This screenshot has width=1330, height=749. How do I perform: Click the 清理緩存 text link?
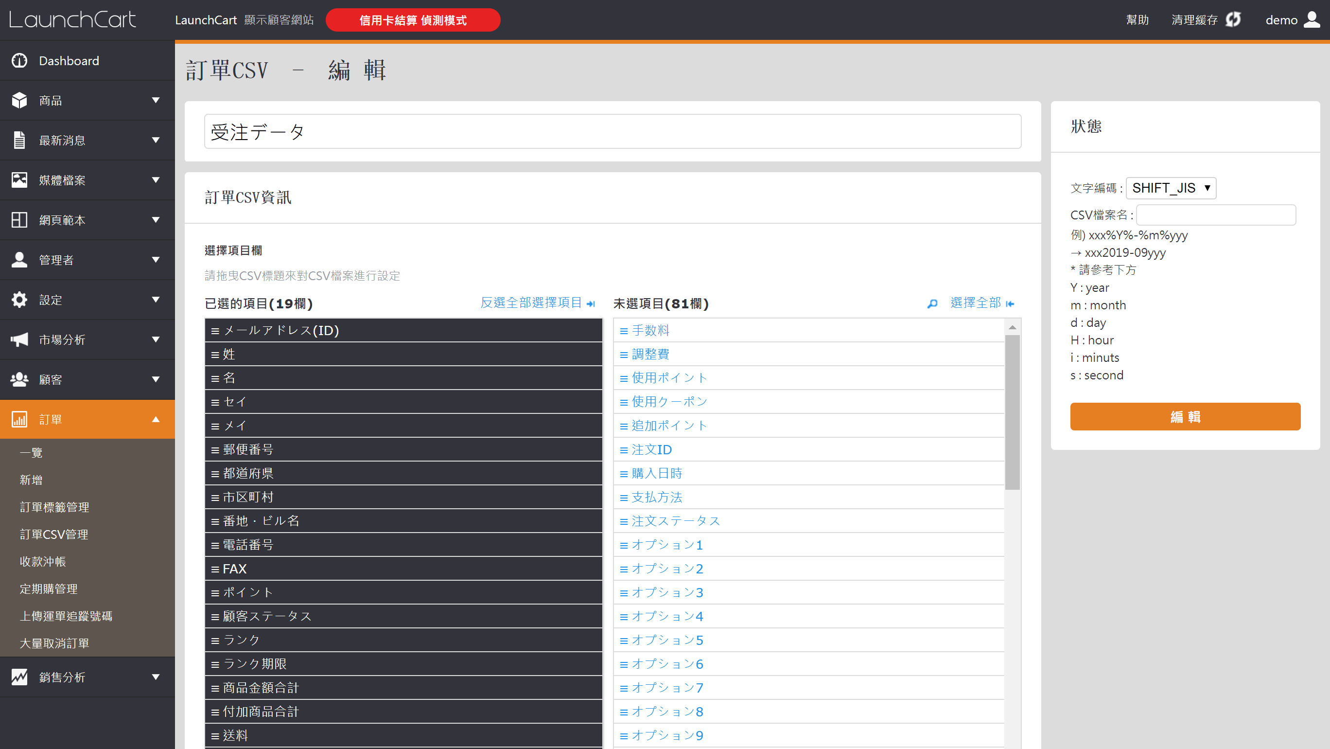pyautogui.click(x=1195, y=19)
